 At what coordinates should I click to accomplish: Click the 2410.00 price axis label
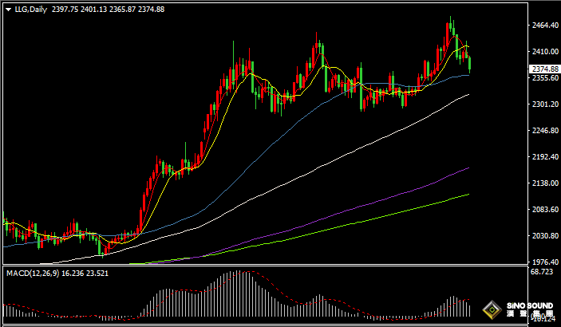click(x=543, y=53)
